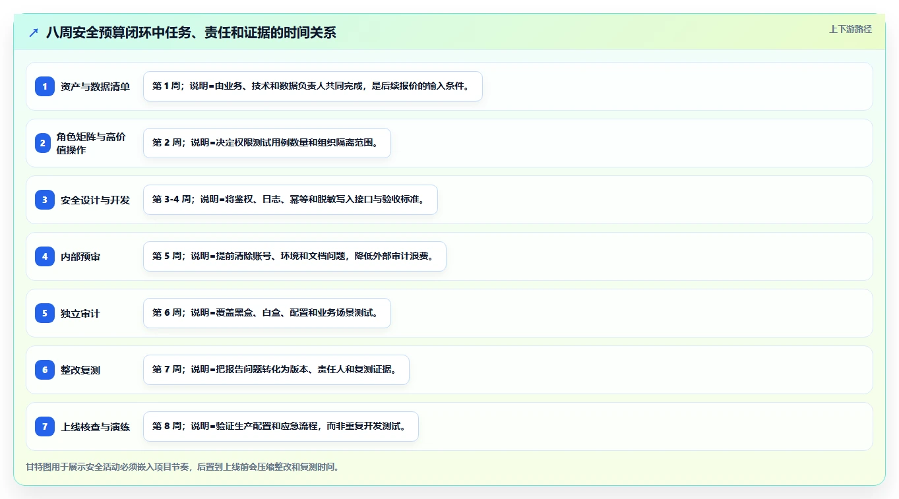This screenshot has height=499, width=899.
Task: Select step badge 7 for 上线核查与演练
Action: click(45, 426)
